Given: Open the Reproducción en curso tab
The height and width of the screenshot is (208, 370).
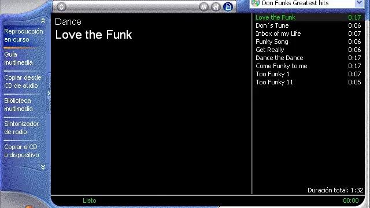Looking at the screenshot, I should pos(24,35).
